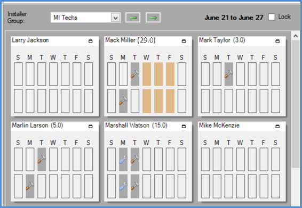Select Marshall Watson's Tuesday bottom-row hammer job
This screenshot has width=302, height=208.
point(135,186)
